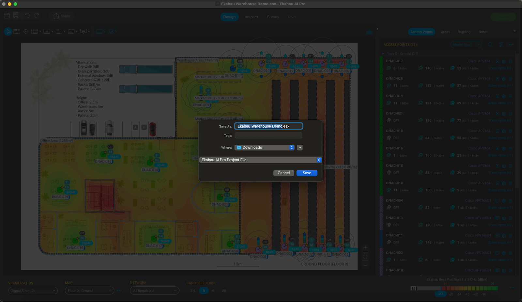Viewport: 522px width, 302px height.
Task: Switch to the Design tab
Action: pyautogui.click(x=229, y=17)
